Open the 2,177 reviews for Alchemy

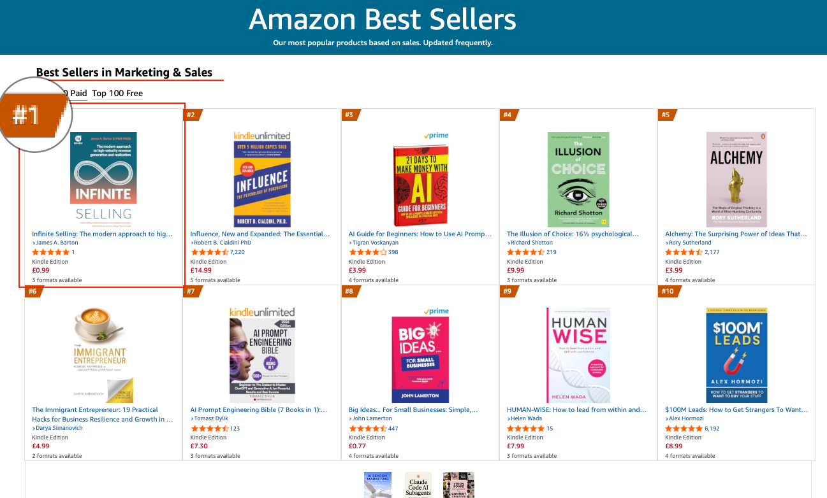point(712,252)
